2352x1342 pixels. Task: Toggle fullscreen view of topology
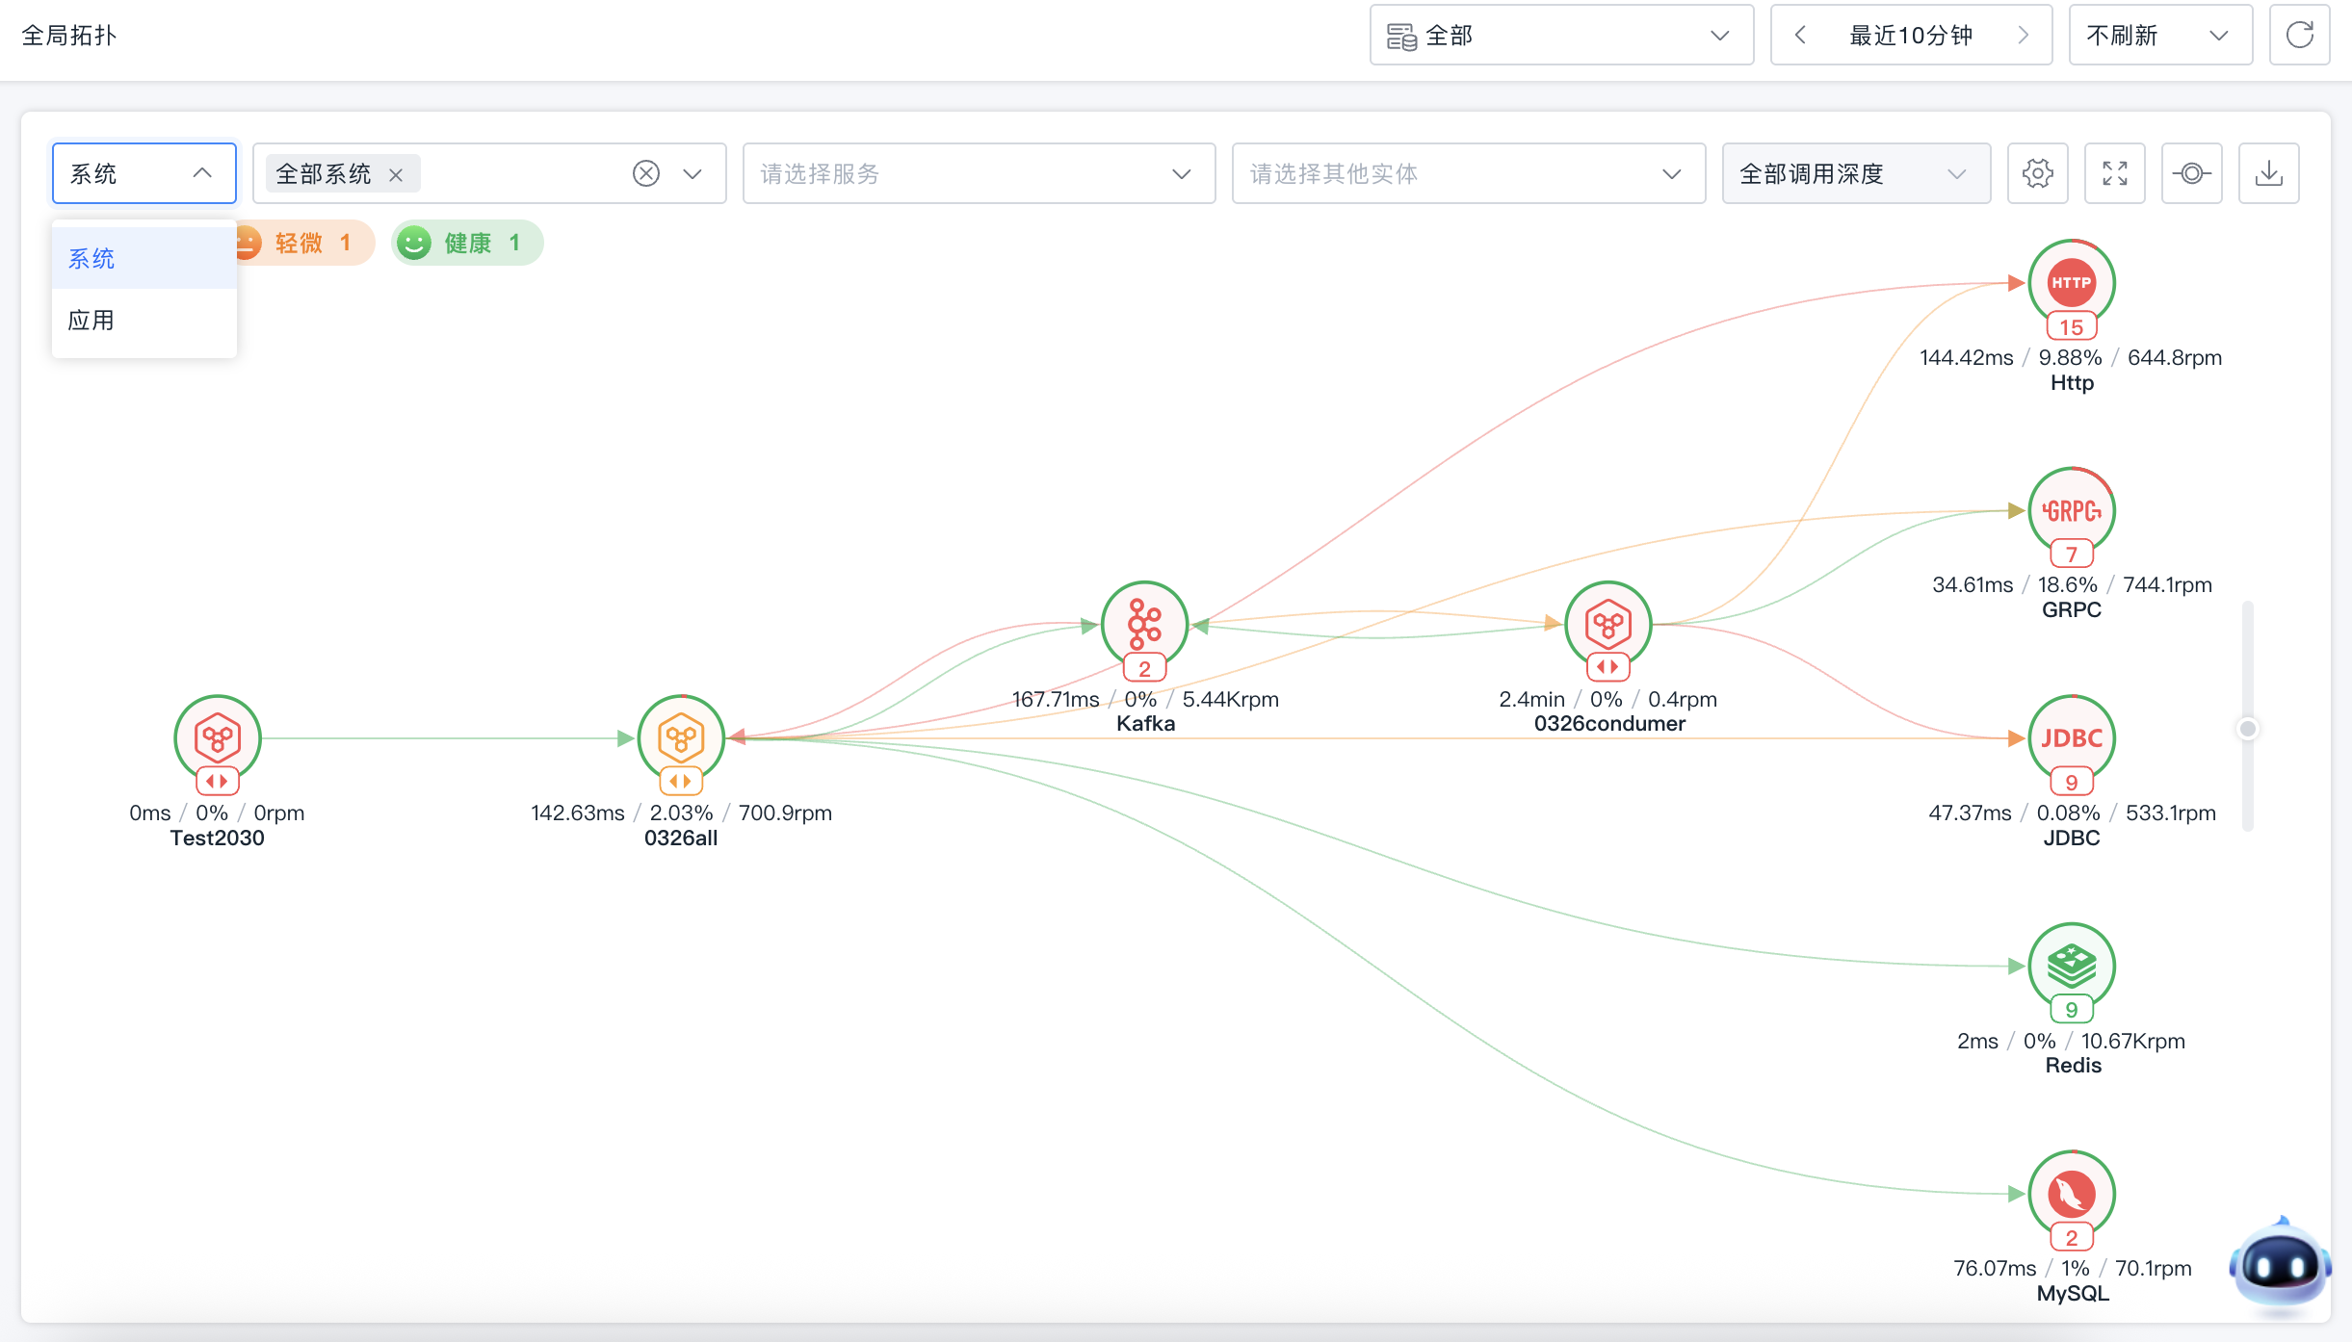tap(2114, 173)
